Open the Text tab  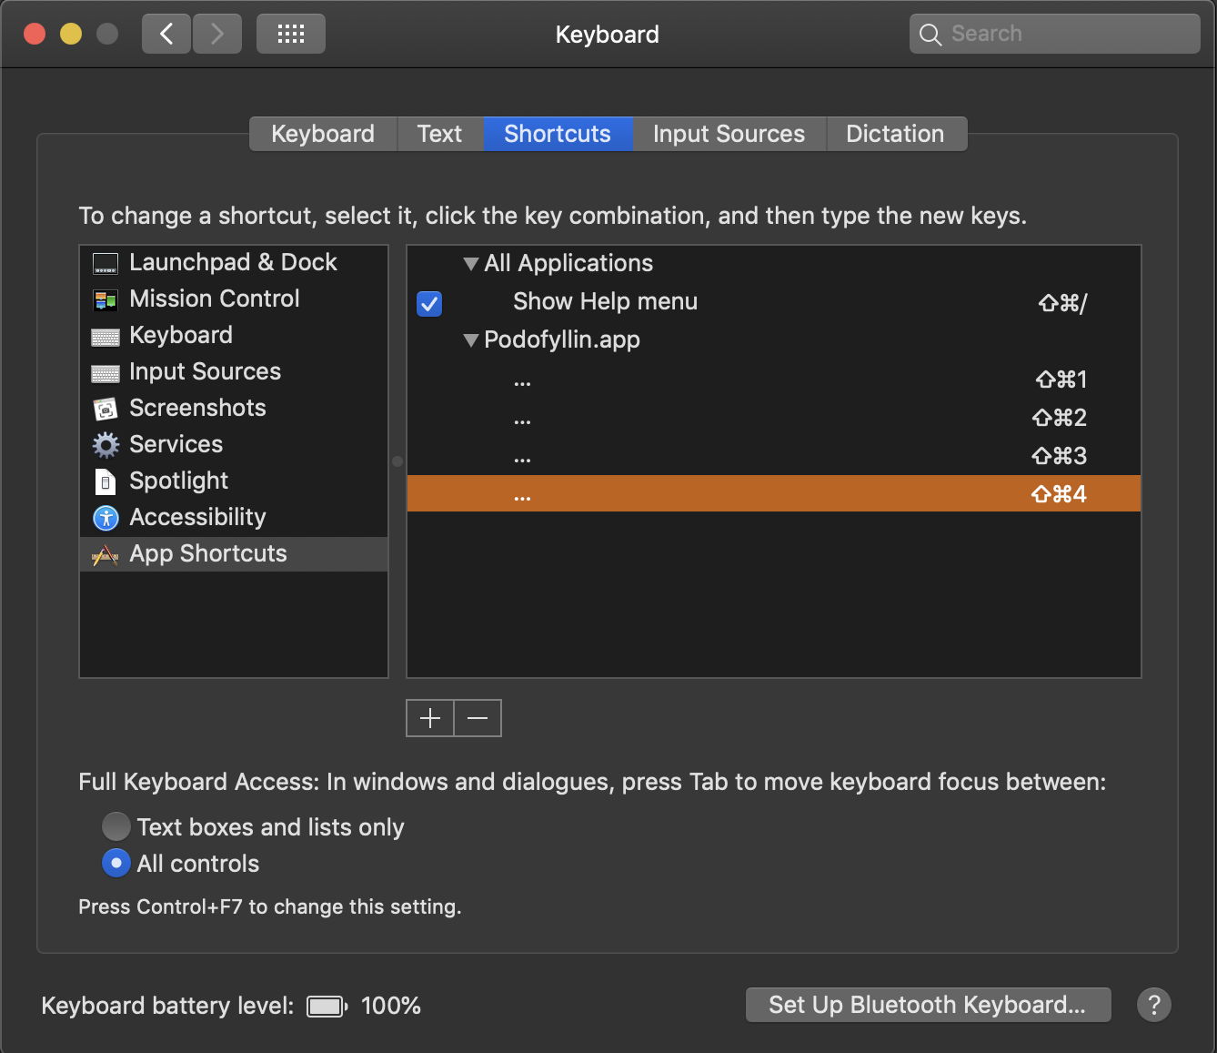[439, 134]
